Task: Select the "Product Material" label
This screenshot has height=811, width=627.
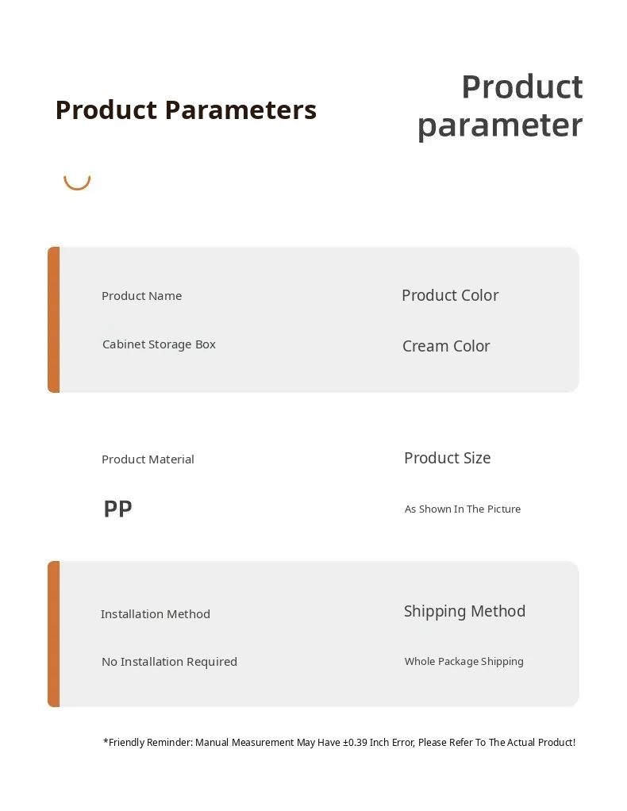Action: pos(148,459)
